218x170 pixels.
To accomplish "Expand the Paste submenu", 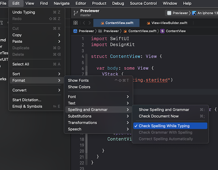I will (x=36, y=41).
